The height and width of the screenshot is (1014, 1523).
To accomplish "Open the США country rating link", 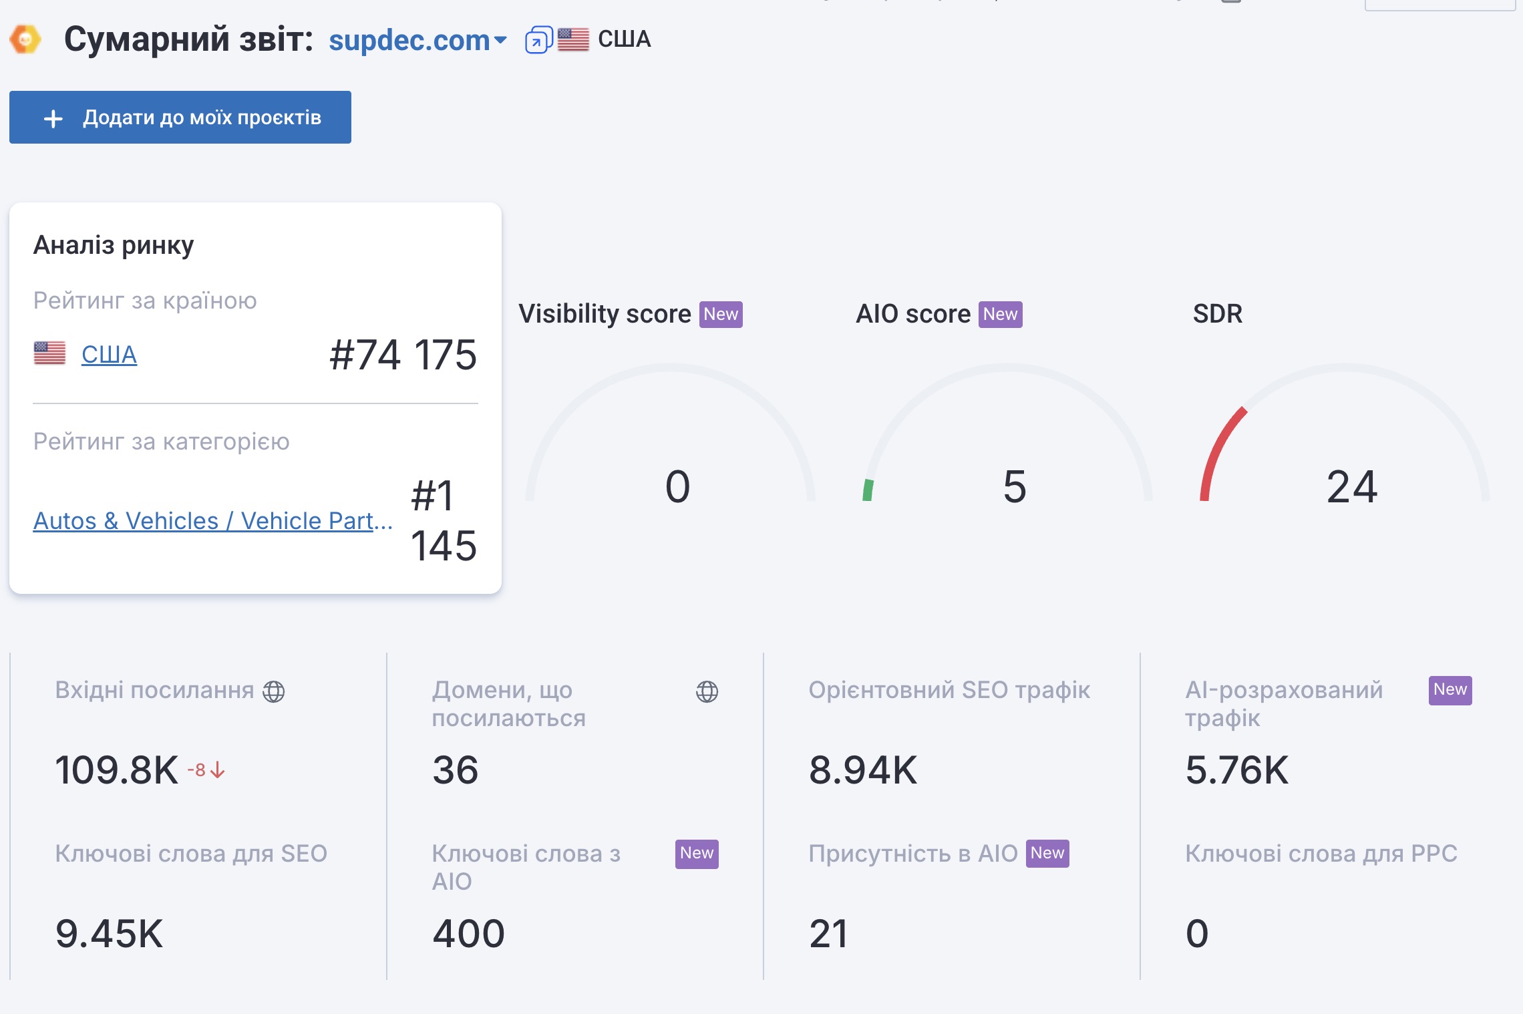I will tap(109, 355).
